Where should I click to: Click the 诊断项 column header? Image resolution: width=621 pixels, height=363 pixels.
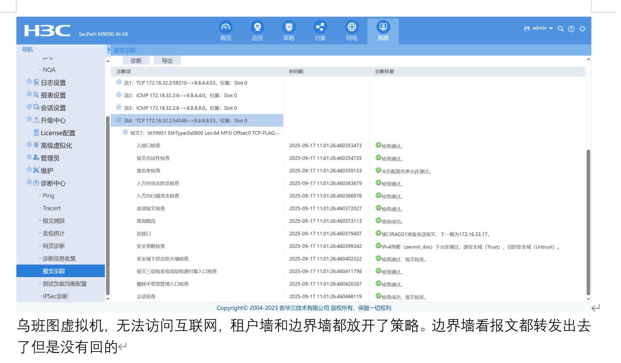pyautogui.click(x=124, y=71)
